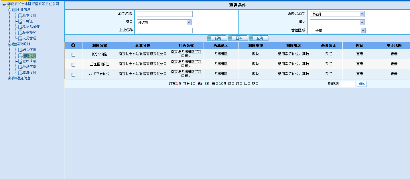Click the document icon next to 许可证
The width and height of the screenshot is (410, 179).
(20, 21)
